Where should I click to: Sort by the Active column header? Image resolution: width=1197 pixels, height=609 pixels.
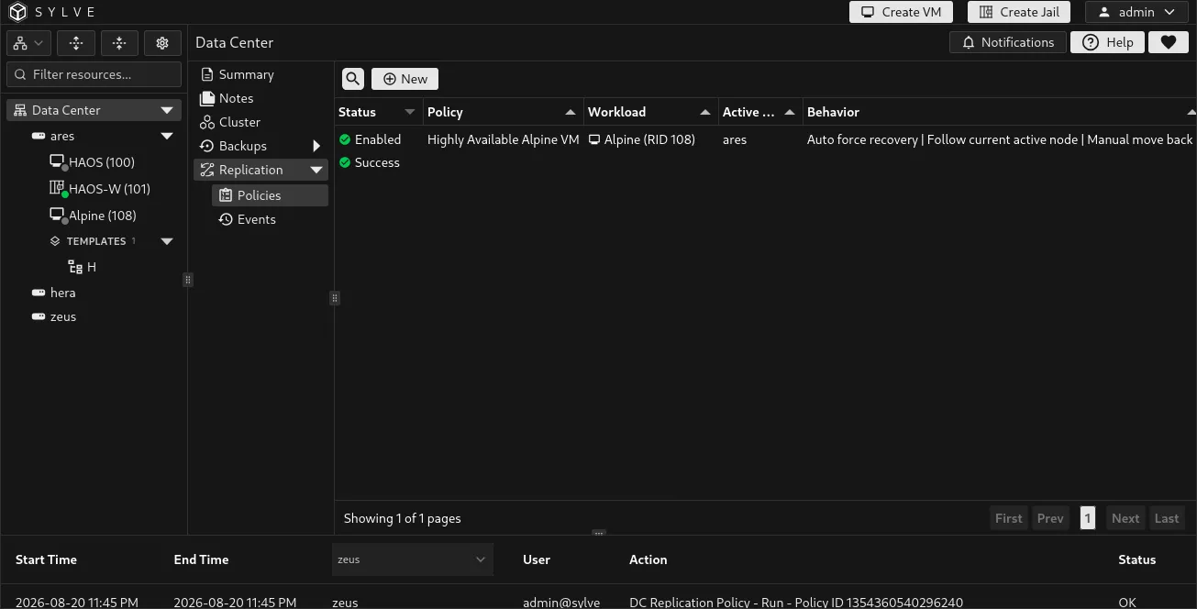pyautogui.click(x=760, y=112)
